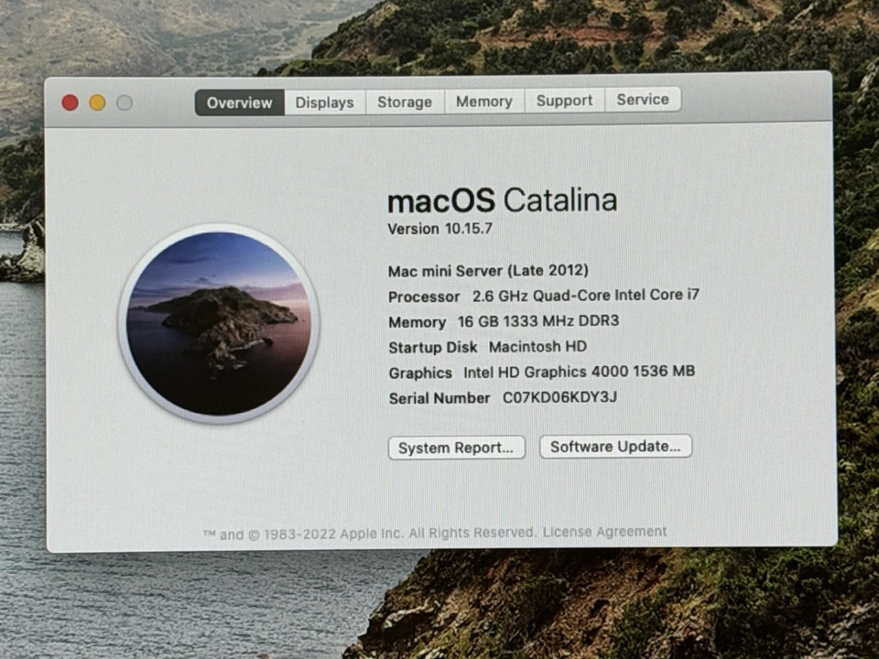This screenshot has height=659, width=879.
Task: Open System Report
Action: pyautogui.click(x=456, y=447)
